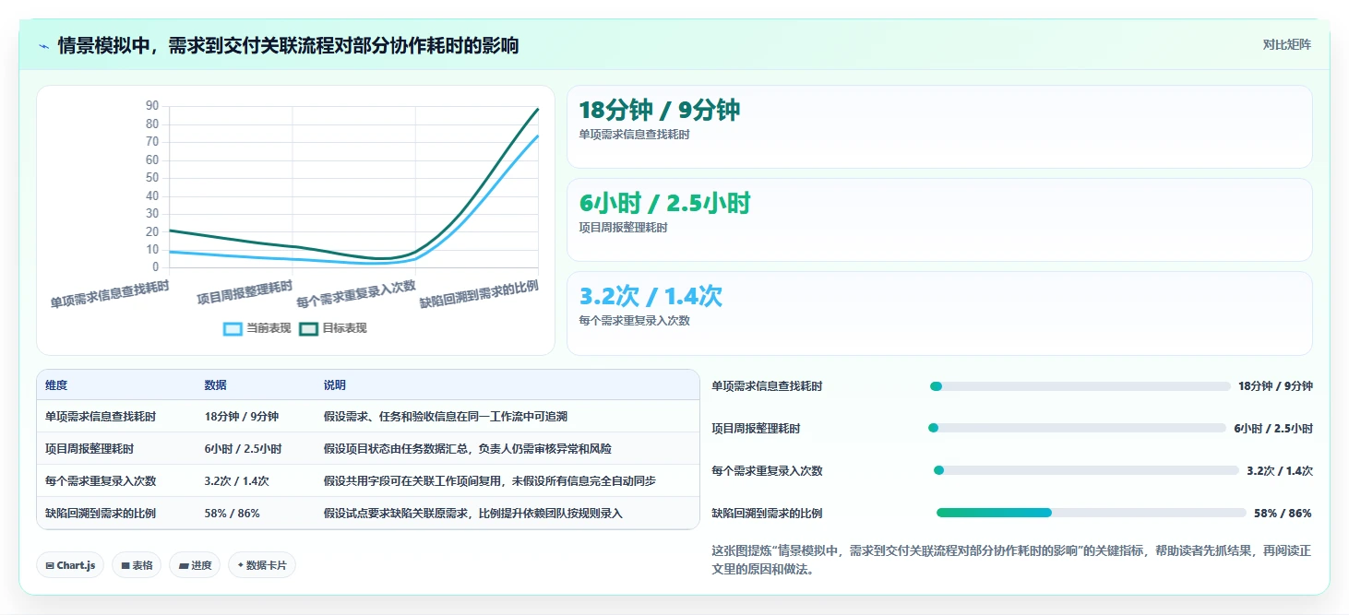1349x615 pixels.
Task: Click table value 3.2次 / 1.4次
Action: 237,481
